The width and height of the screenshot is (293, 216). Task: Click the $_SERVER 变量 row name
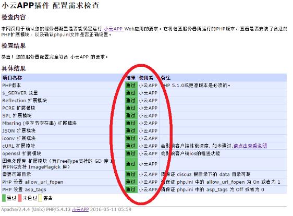pos(20,93)
